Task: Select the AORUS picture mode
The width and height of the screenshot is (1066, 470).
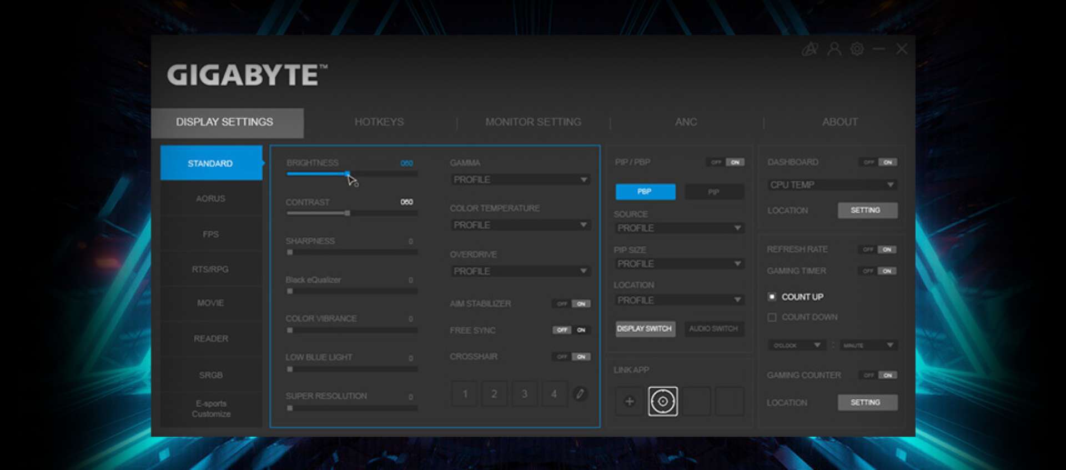Action: click(211, 198)
